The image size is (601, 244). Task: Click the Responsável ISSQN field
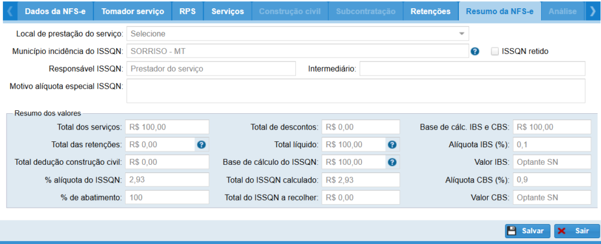[x=211, y=69]
